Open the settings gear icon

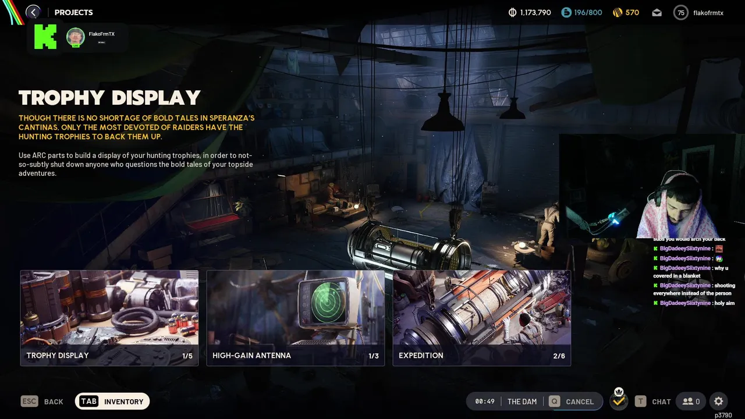[x=719, y=402]
